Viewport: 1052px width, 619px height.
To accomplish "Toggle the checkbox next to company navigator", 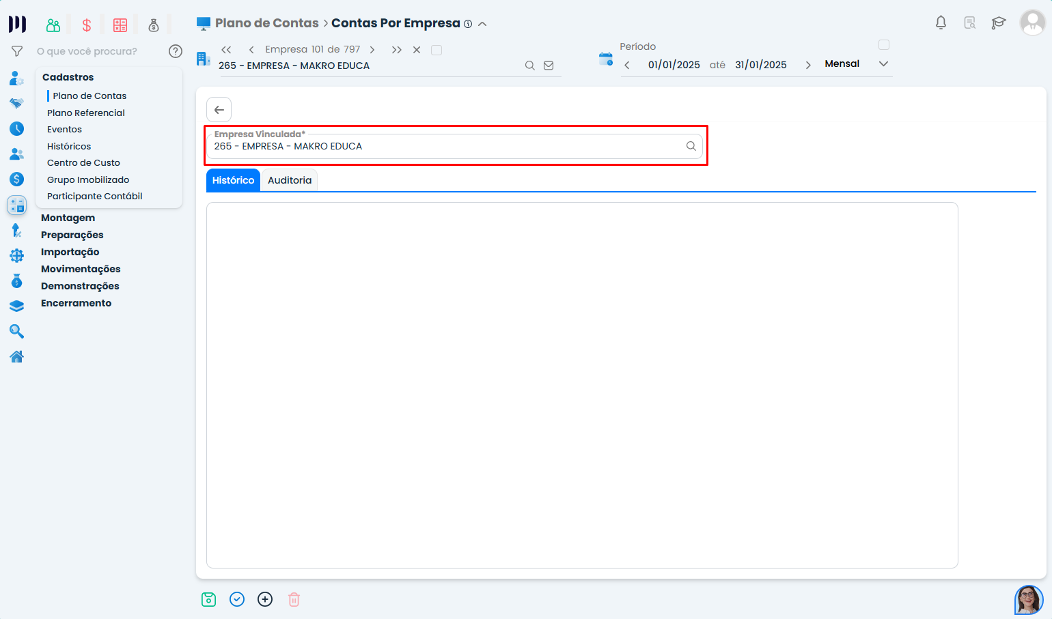I will (x=437, y=50).
